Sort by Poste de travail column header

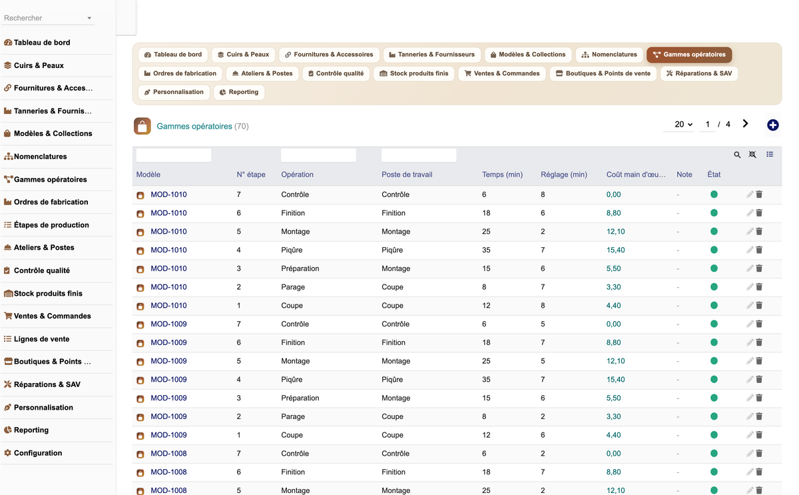click(407, 175)
